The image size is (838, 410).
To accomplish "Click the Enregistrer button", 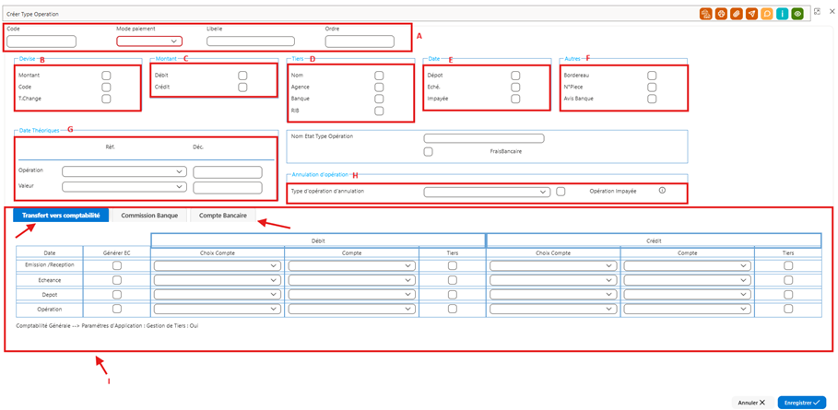I will pos(802,403).
